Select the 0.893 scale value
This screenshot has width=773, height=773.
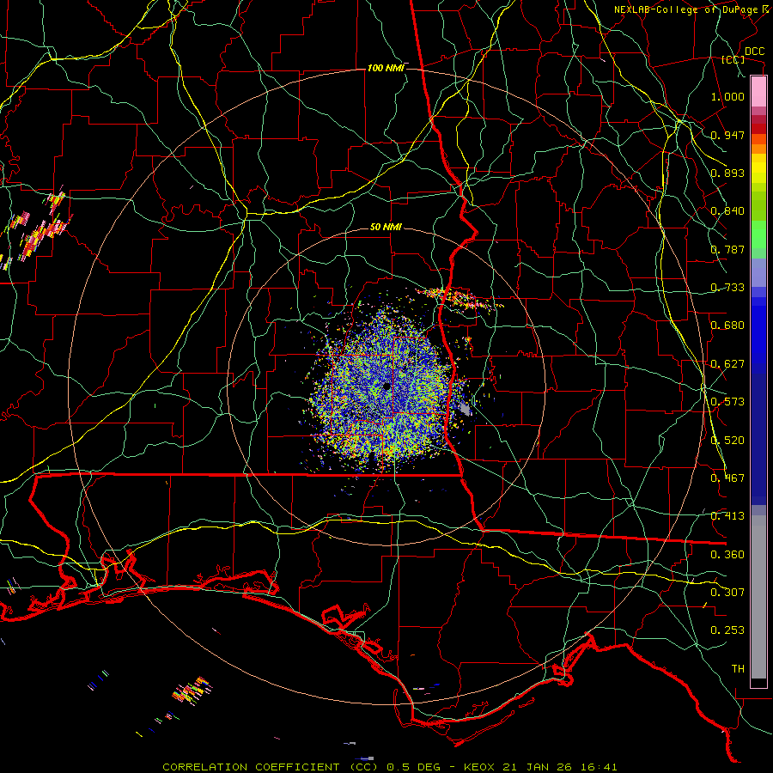coord(727,173)
